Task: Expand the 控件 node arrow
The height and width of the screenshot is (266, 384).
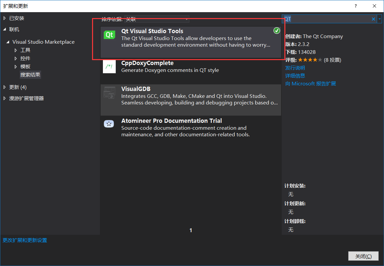Action: coord(16,58)
